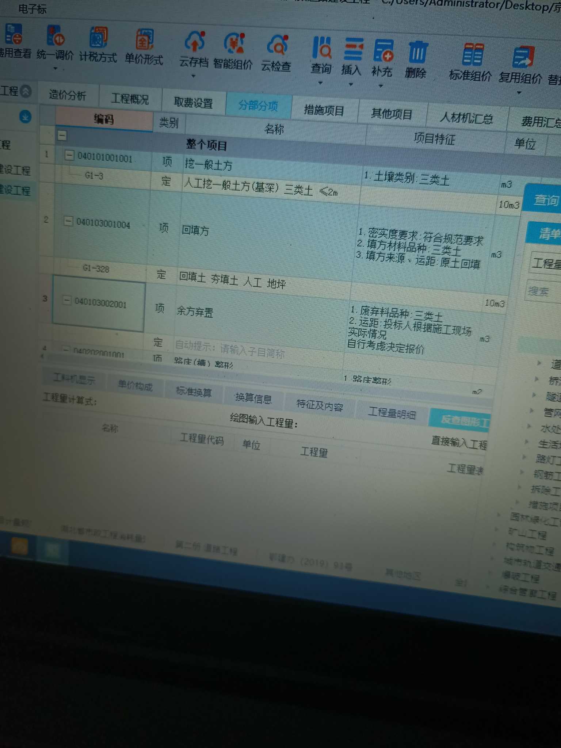Click placeholder 请输入子目简称 cell
Screen dimensions: 561x748
point(252,351)
